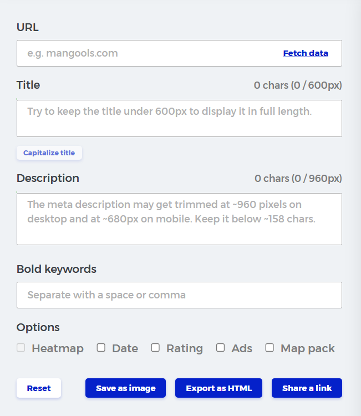Click the Bold keywords field label

coord(57,269)
